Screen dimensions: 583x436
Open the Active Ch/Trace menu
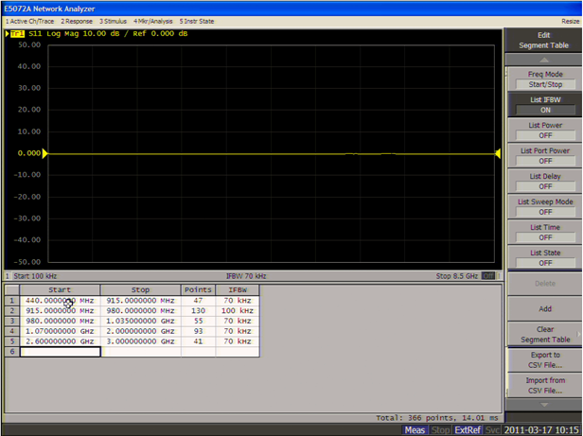pos(29,21)
